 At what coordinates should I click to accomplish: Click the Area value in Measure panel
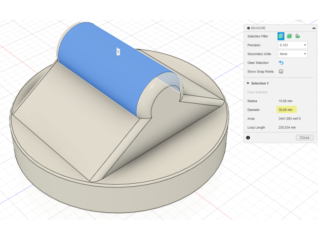(x=291, y=118)
